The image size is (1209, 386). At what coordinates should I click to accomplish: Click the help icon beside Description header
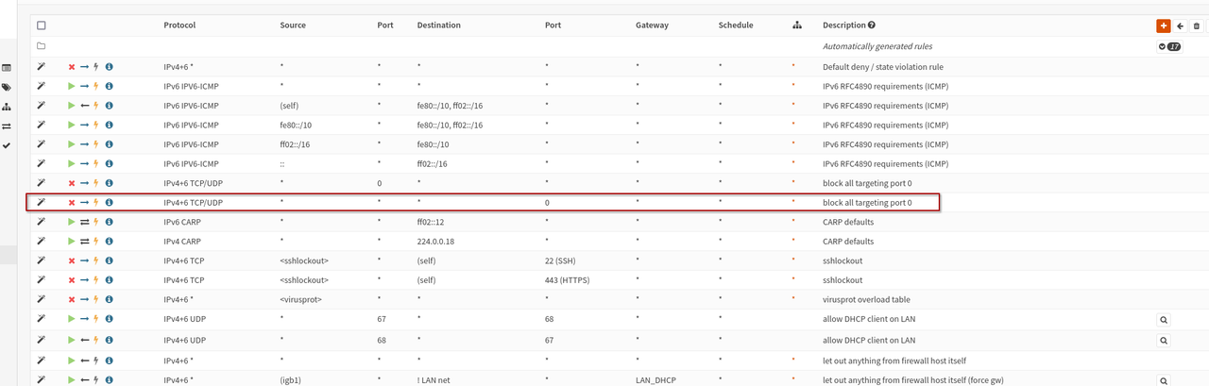point(871,25)
